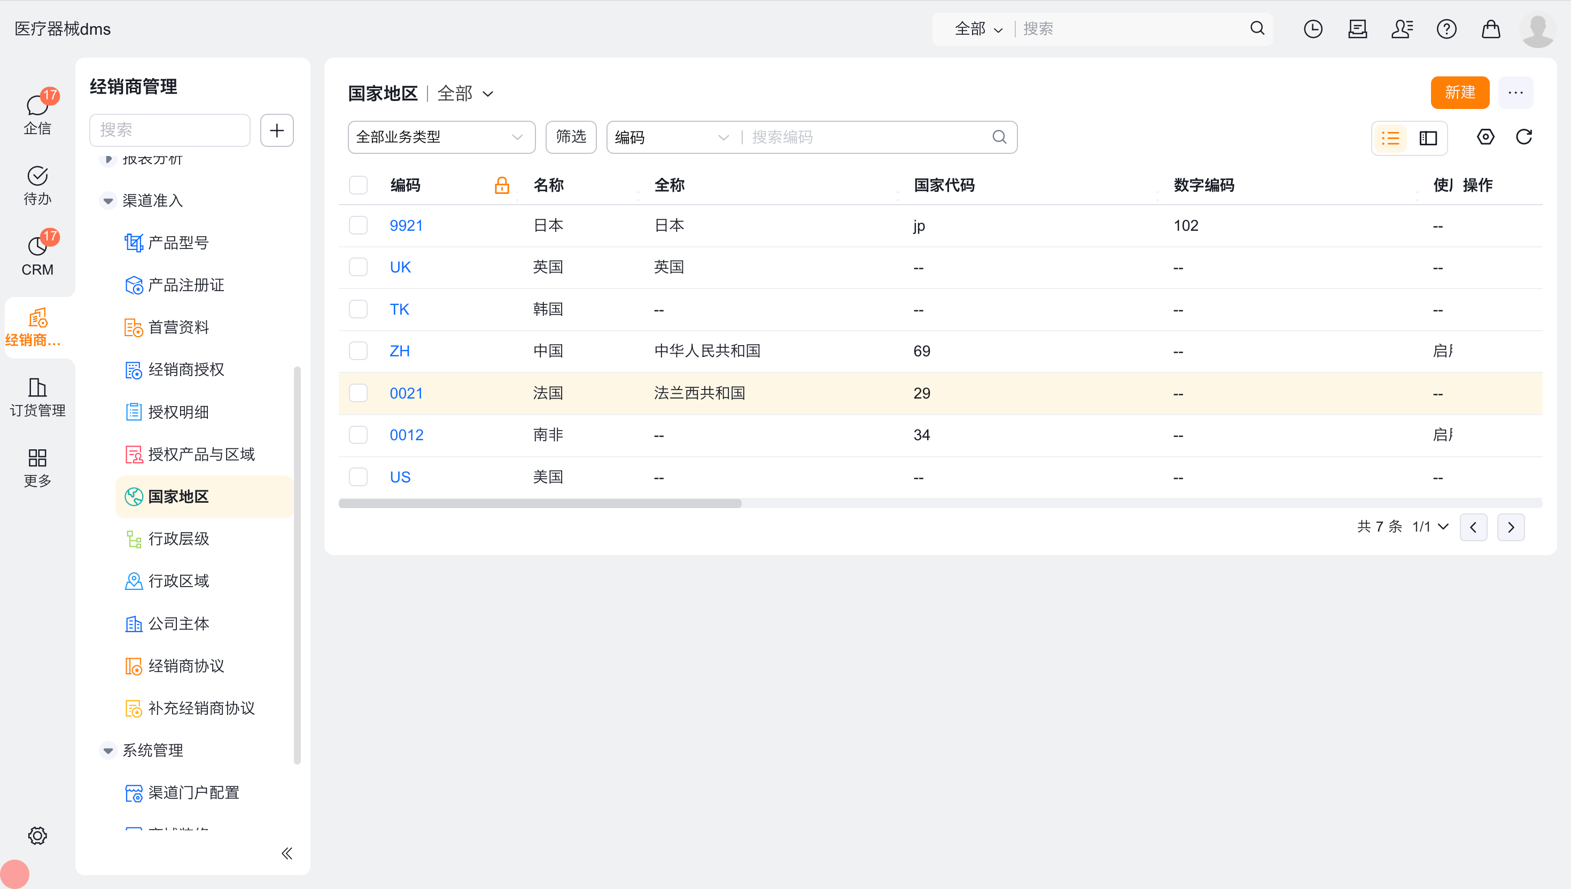1571x889 pixels.
Task: Open the 0021 country code link
Action: pyautogui.click(x=406, y=393)
